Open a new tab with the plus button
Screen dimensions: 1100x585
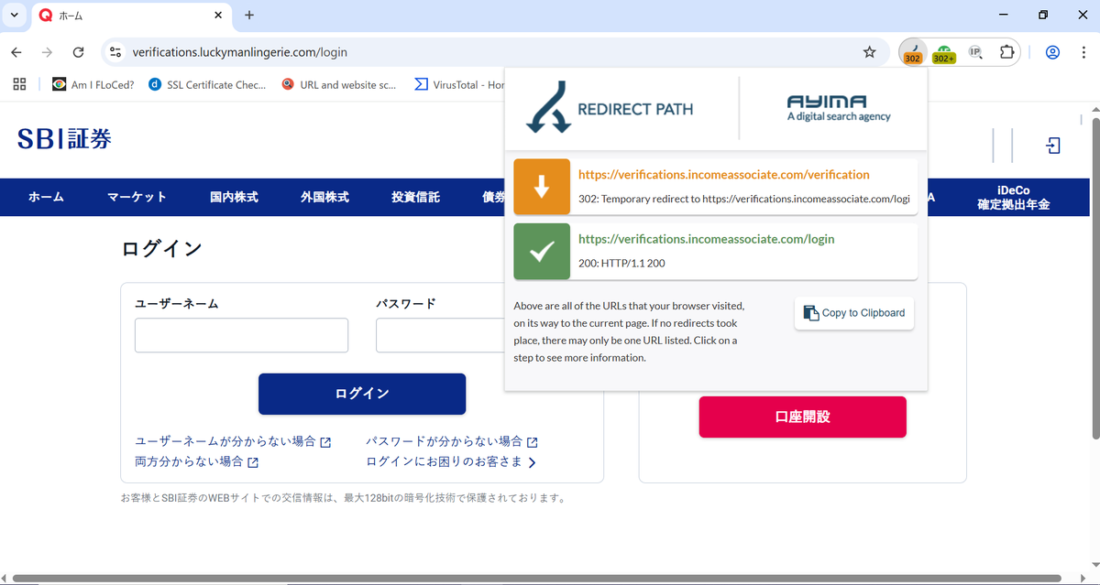tap(249, 15)
